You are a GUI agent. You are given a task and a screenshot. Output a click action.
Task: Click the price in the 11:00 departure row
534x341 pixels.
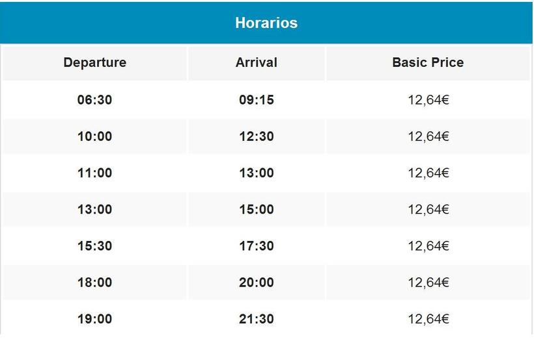[428, 173]
